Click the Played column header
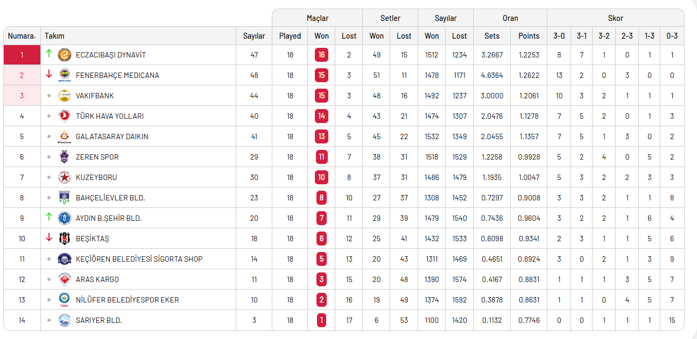Screen dimensions: 697x339 (290, 36)
